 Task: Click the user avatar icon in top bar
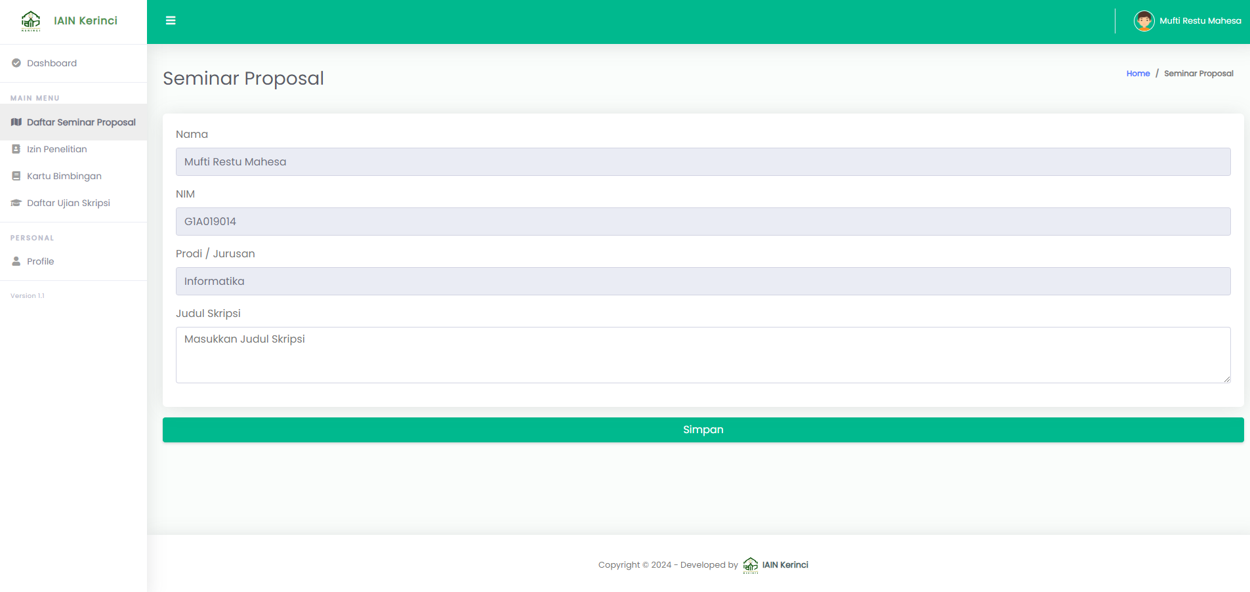pyautogui.click(x=1144, y=21)
